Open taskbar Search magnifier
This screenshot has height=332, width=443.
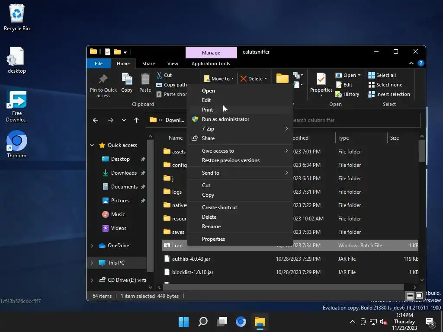click(x=203, y=322)
